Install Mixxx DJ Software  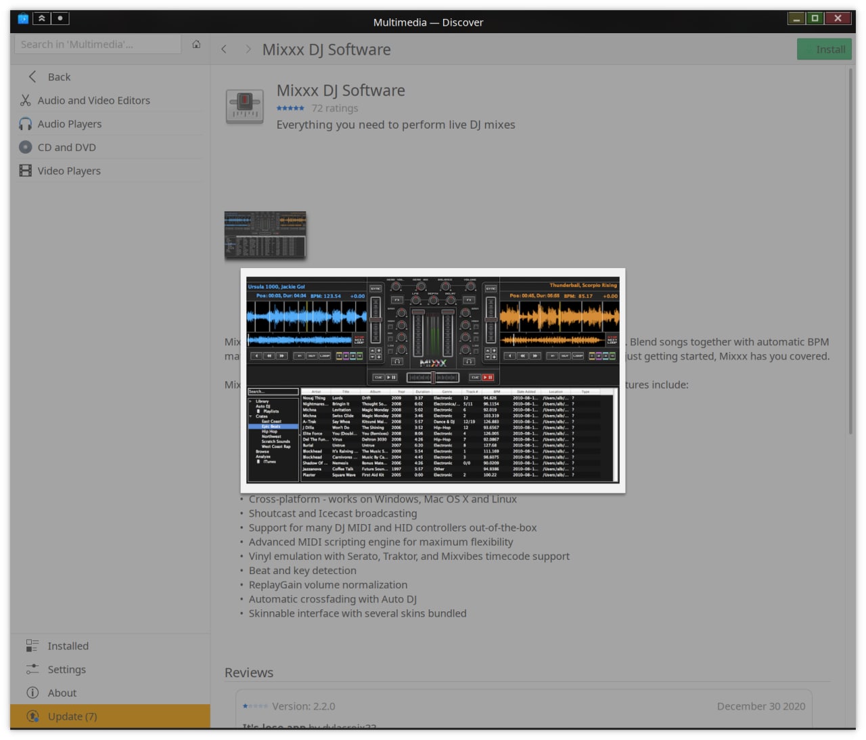824,49
